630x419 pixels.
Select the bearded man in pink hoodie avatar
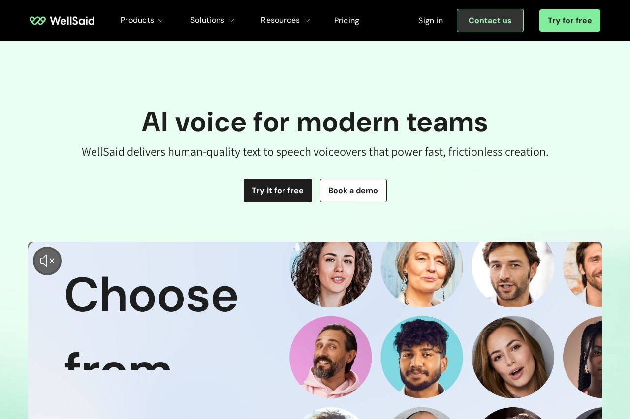tap(331, 357)
